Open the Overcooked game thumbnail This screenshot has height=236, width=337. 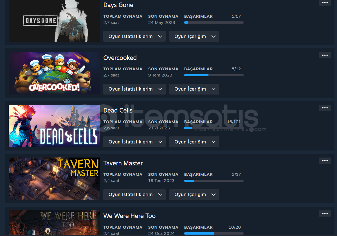tap(54, 73)
